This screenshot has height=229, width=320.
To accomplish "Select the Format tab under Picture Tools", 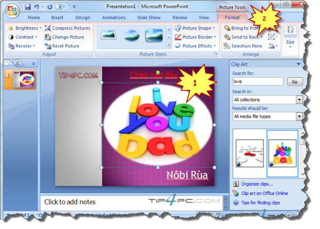I will click(232, 18).
